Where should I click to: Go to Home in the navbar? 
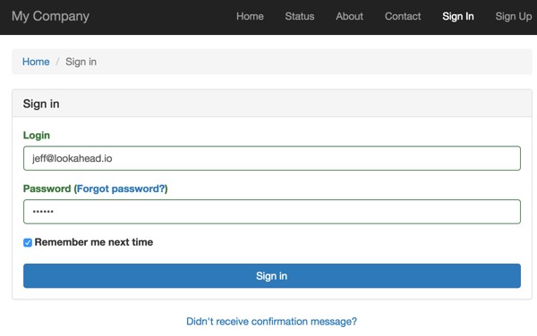coord(250,16)
